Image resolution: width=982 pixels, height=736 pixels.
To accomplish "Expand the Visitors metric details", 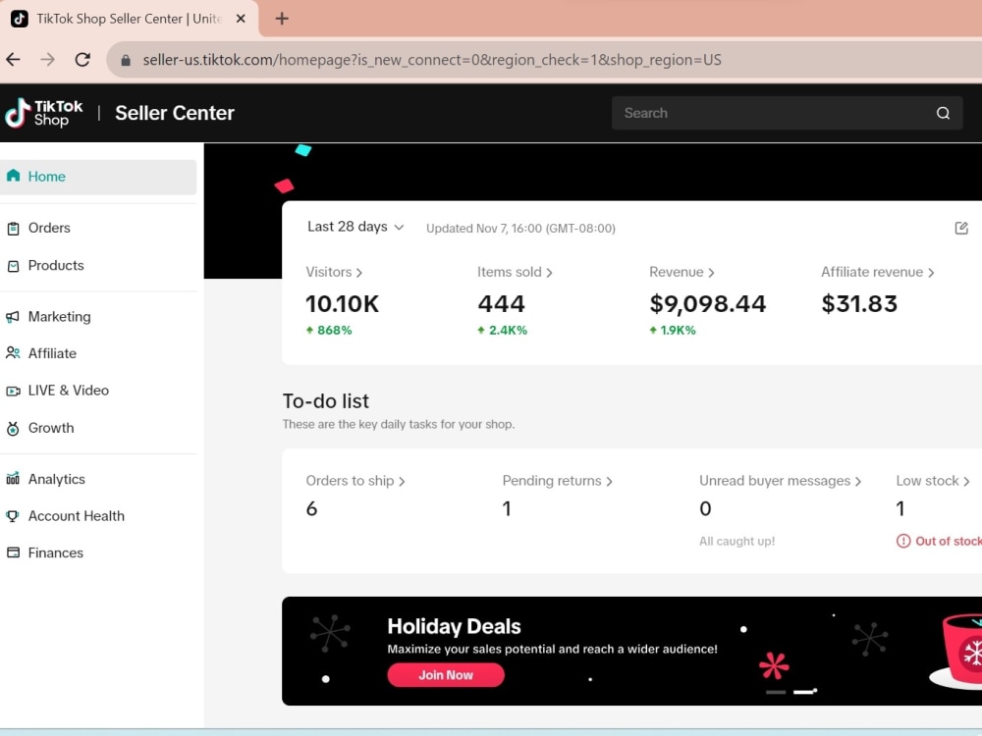I will click(334, 272).
